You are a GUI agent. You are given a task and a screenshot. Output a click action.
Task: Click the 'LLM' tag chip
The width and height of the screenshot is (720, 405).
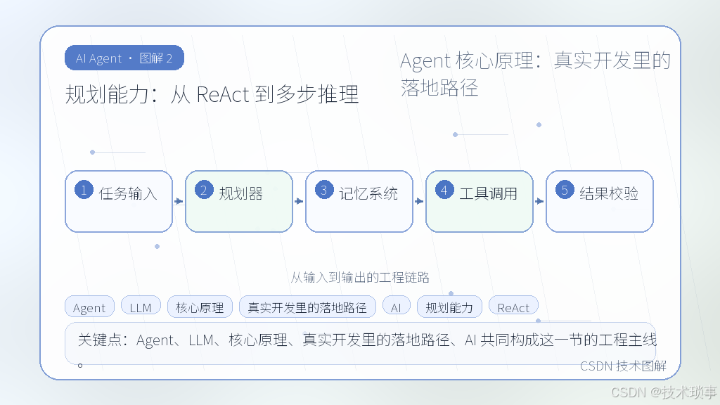click(x=141, y=307)
